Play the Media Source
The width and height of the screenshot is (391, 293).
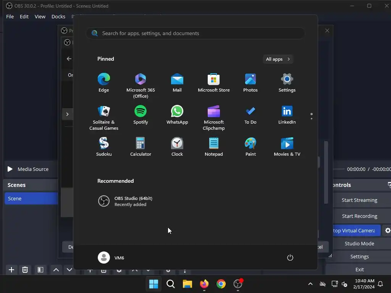10,169
